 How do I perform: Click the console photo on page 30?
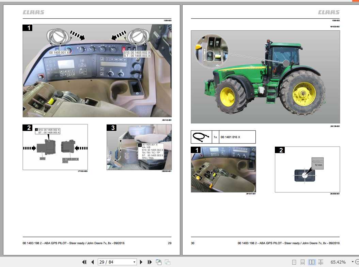click(223, 169)
